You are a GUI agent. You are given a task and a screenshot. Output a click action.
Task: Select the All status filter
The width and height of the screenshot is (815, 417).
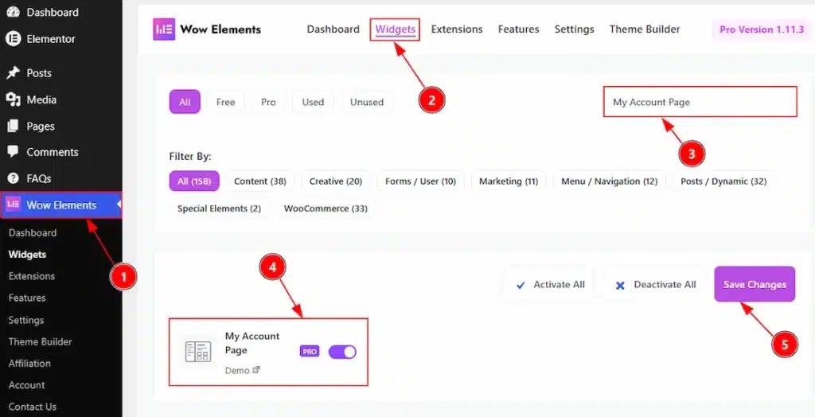(x=185, y=102)
